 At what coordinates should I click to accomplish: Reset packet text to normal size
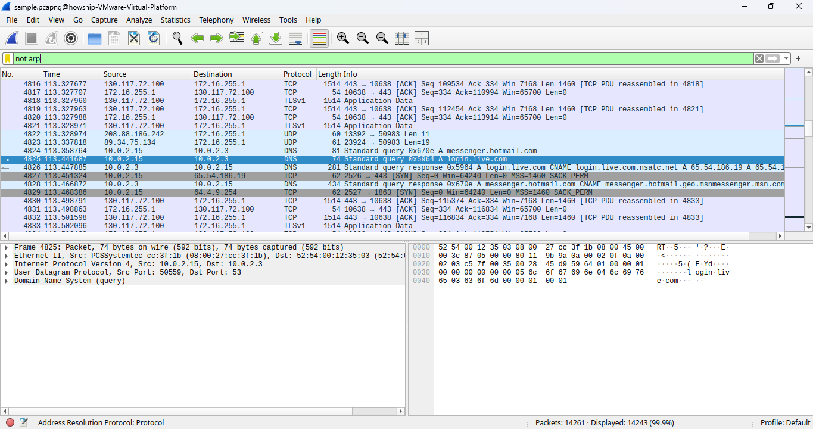pos(382,38)
